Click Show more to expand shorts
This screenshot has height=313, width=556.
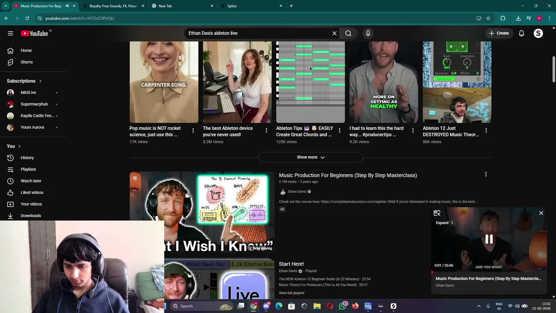(x=311, y=157)
